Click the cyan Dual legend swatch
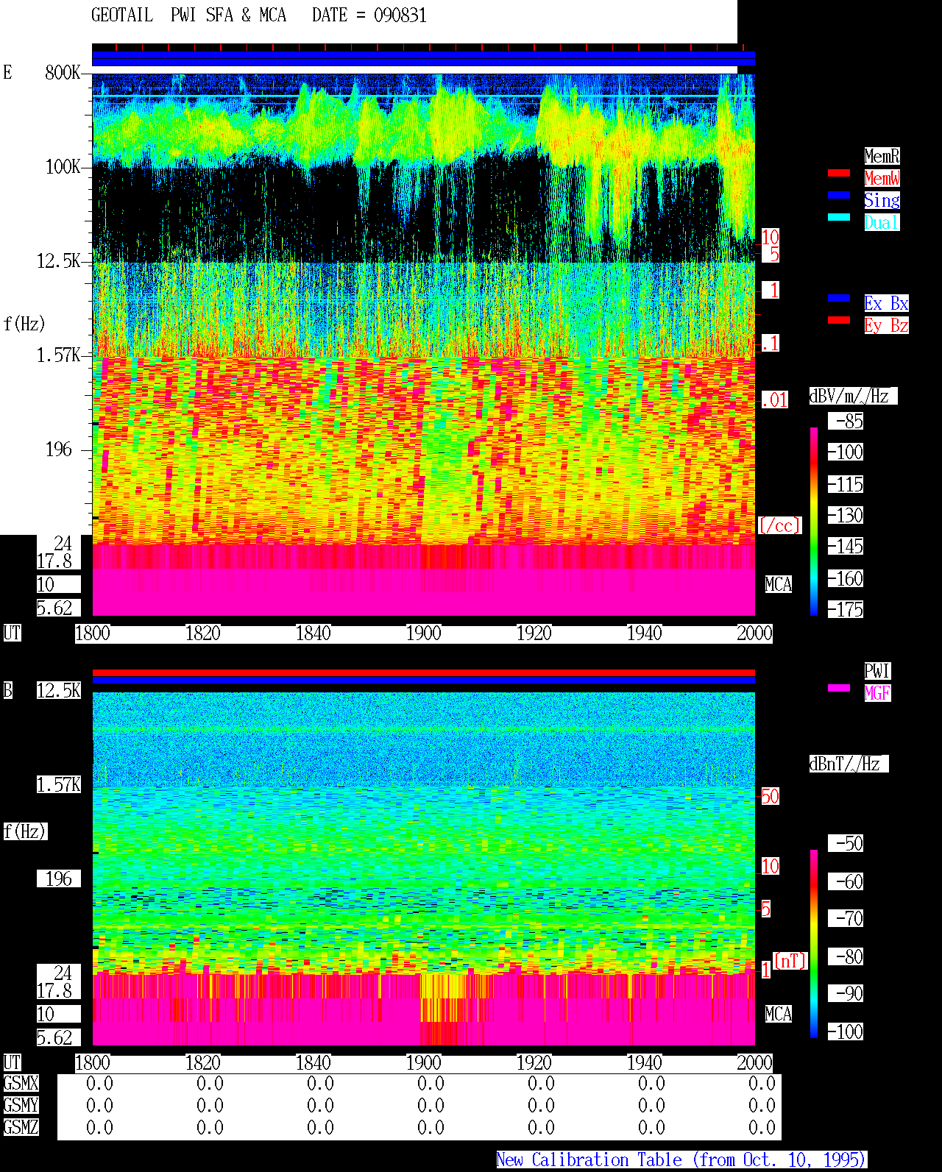 point(839,217)
